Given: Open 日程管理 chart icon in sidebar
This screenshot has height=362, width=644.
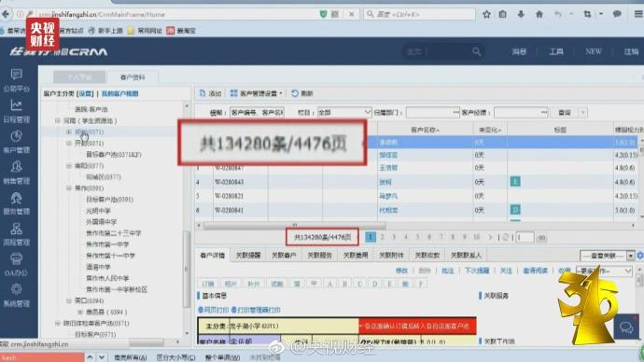Looking at the screenshot, I should tap(17, 105).
